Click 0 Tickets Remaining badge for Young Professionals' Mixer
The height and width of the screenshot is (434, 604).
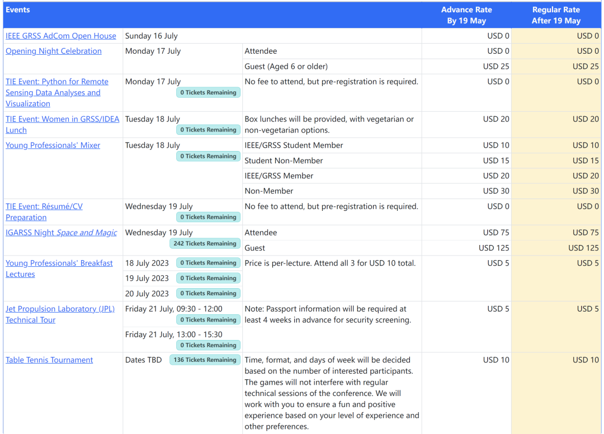209,156
